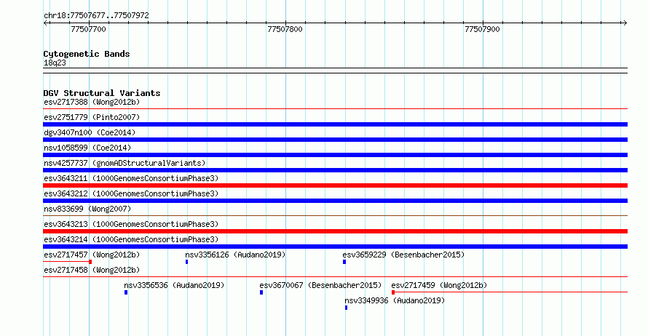Select the esv2717458 (Wong2012b) label

[x=92, y=270]
